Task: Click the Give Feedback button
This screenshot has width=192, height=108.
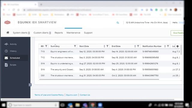Action: [x=177, y=33]
